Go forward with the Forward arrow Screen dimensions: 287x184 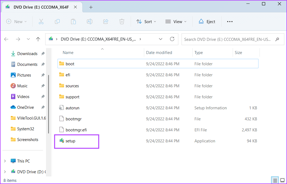[18, 39]
